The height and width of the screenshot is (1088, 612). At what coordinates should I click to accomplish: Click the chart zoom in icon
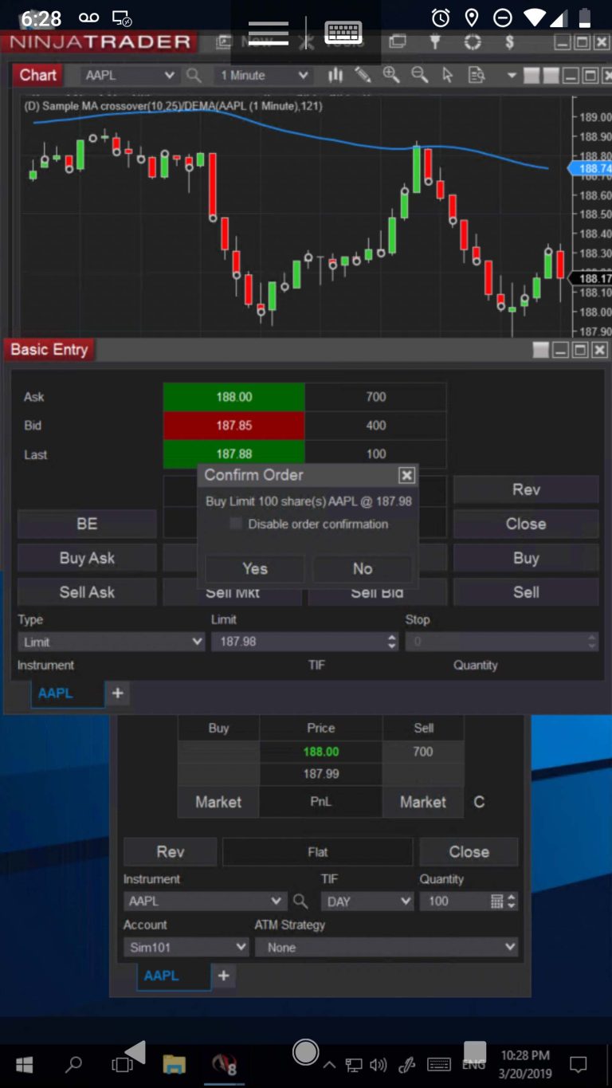(x=390, y=75)
